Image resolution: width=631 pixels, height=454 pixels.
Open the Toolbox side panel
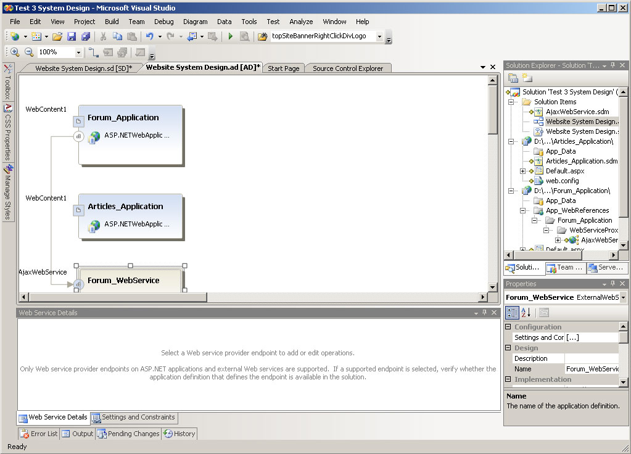[x=8, y=81]
